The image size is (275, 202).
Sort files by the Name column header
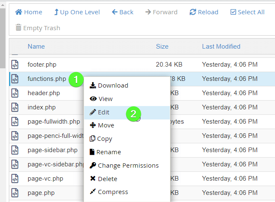(x=36, y=47)
